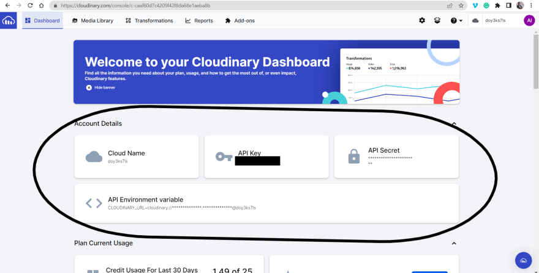Open the browser three-dot menu
Screen dimensions: 539x273
531,5
